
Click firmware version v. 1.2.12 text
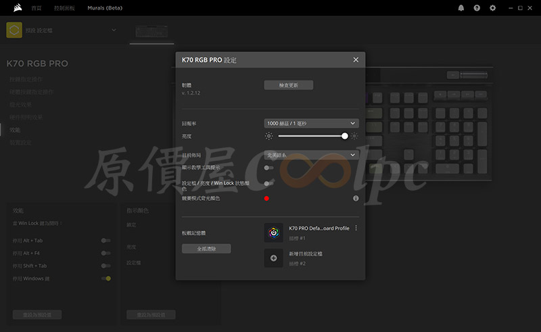(x=191, y=93)
